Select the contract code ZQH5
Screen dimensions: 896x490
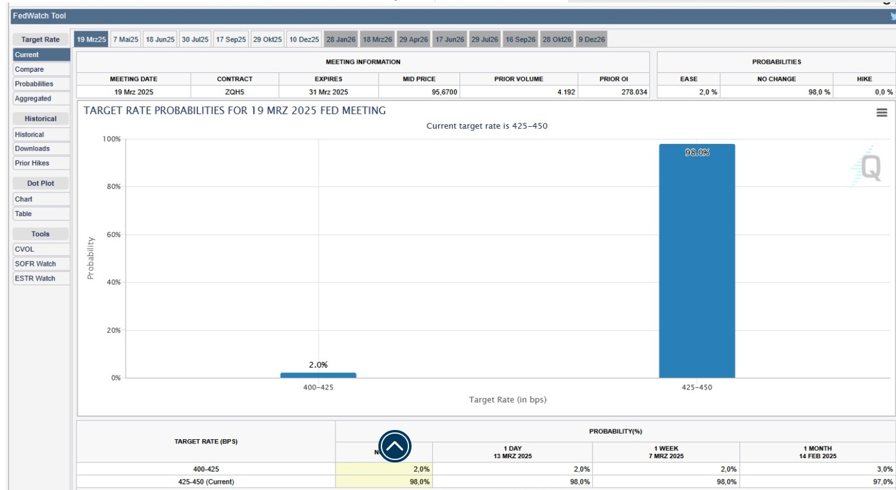(x=235, y=92)
